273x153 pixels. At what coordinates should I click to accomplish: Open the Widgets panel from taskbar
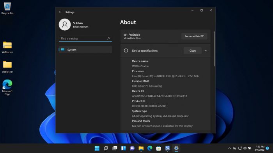point(124,148)
